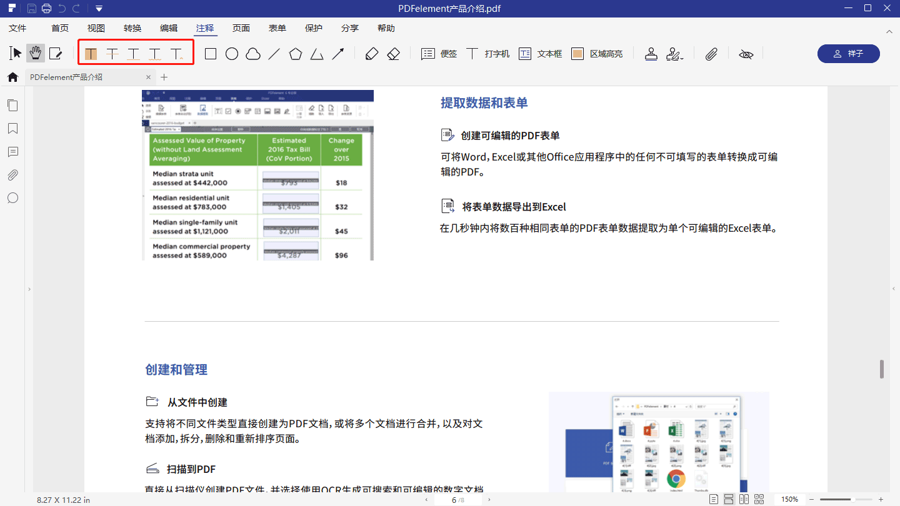This screenshot has height=506, width=900.
Task: Choose the Underline text tool
Action: [x=134, y=54]
